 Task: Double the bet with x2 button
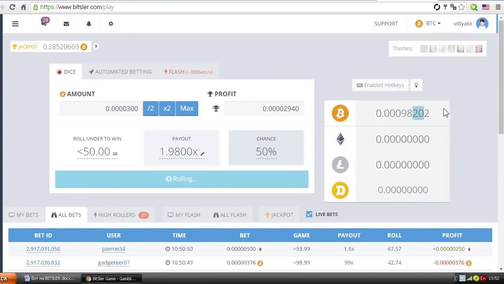(x=167, y=108)
